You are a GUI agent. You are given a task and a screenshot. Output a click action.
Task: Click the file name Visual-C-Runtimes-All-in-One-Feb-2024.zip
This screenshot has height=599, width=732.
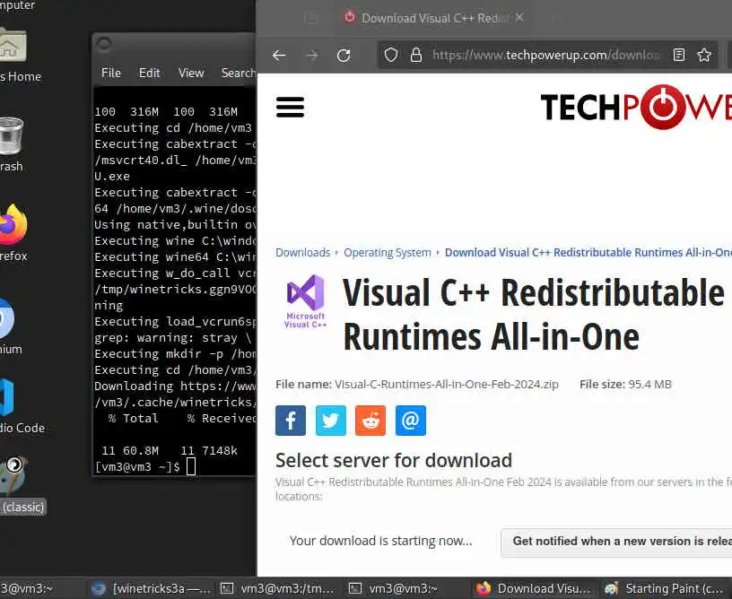tap(447, 385)
